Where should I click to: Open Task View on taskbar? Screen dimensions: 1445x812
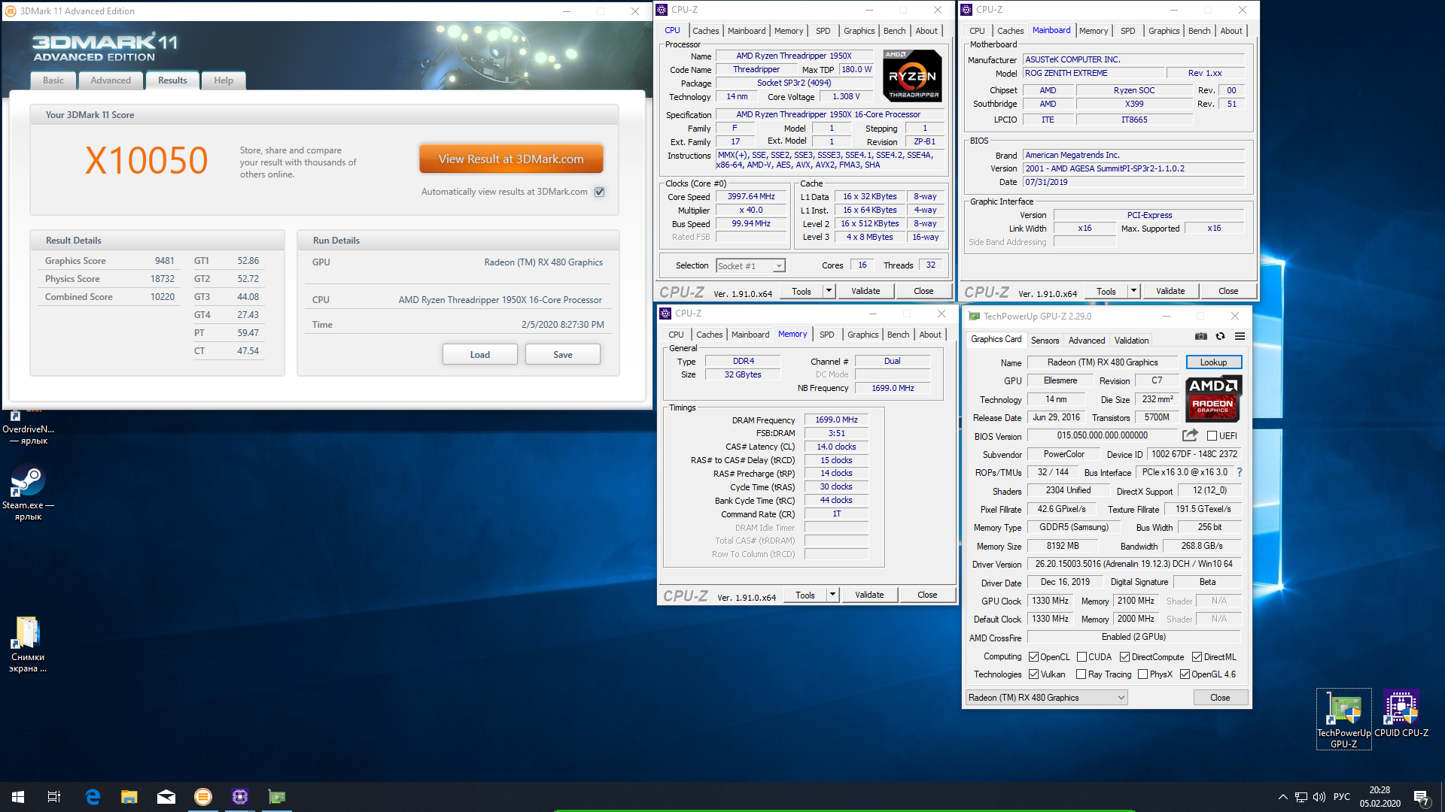(54, 797)
